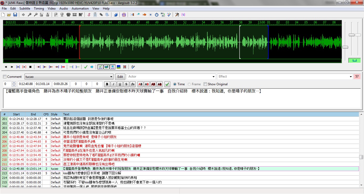Click the subtitle text edit box
Viewport: 364px width, 194px height.
pyautogui.click(x=182, y=99)
